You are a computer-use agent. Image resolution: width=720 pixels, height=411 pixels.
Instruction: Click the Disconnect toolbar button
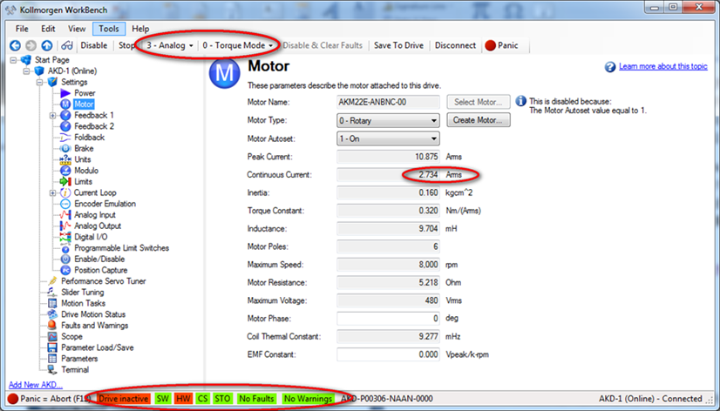(x=456, y=45)
